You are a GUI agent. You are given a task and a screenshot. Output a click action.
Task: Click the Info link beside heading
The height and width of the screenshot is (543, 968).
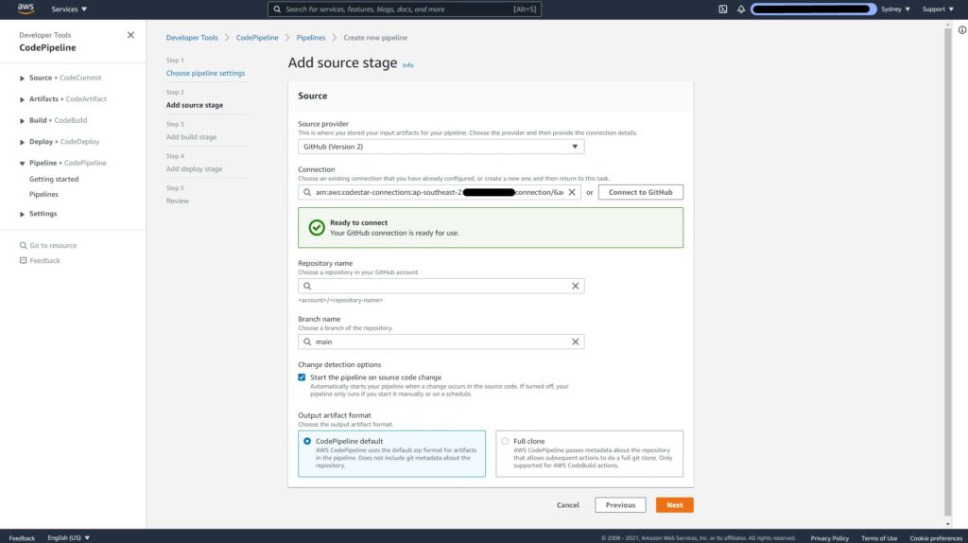(x=408, y=65)
